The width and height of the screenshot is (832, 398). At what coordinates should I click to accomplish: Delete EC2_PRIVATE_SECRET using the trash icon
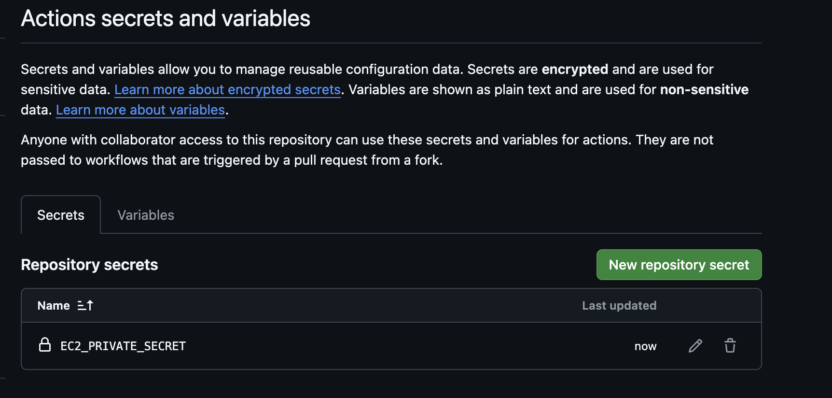tap(730, 346)
